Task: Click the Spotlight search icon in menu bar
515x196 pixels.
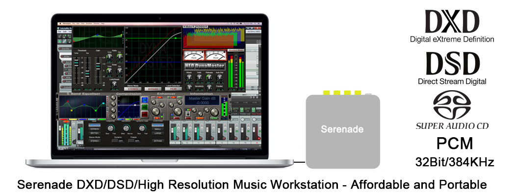Action: (255, 24)
